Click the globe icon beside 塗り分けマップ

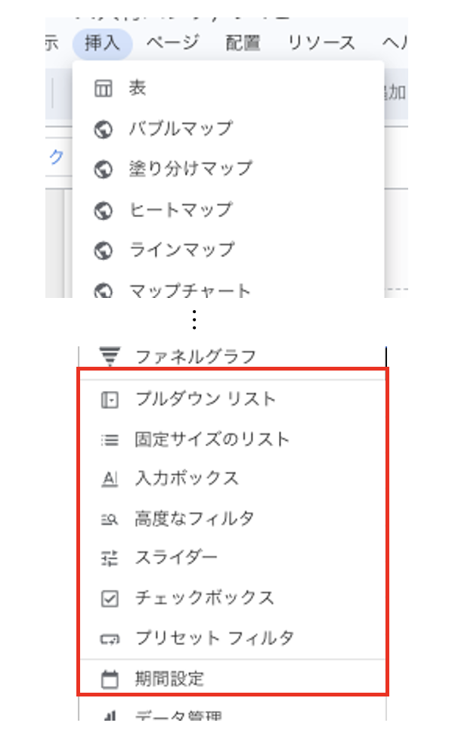104,169
